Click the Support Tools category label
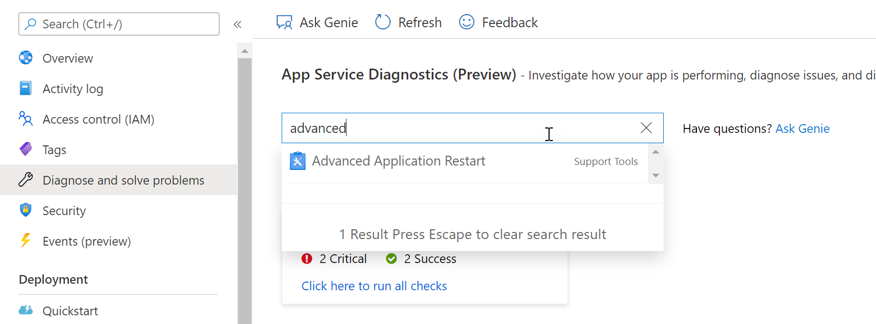 click(x=606, y=161)
